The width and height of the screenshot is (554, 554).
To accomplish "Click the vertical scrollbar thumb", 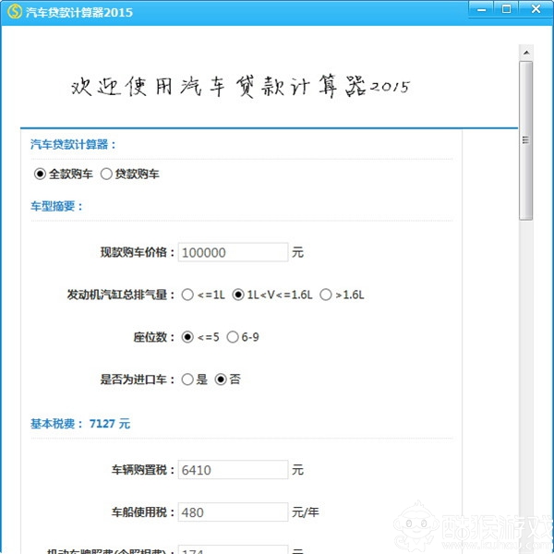I will pos(526,140).
